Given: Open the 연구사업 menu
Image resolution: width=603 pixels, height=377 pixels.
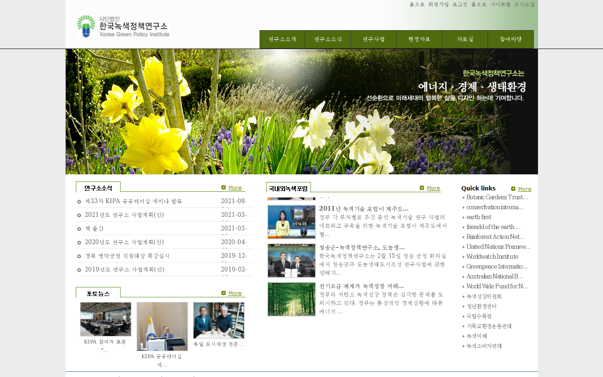Looking at the screenshot, I should click(374, 39).
